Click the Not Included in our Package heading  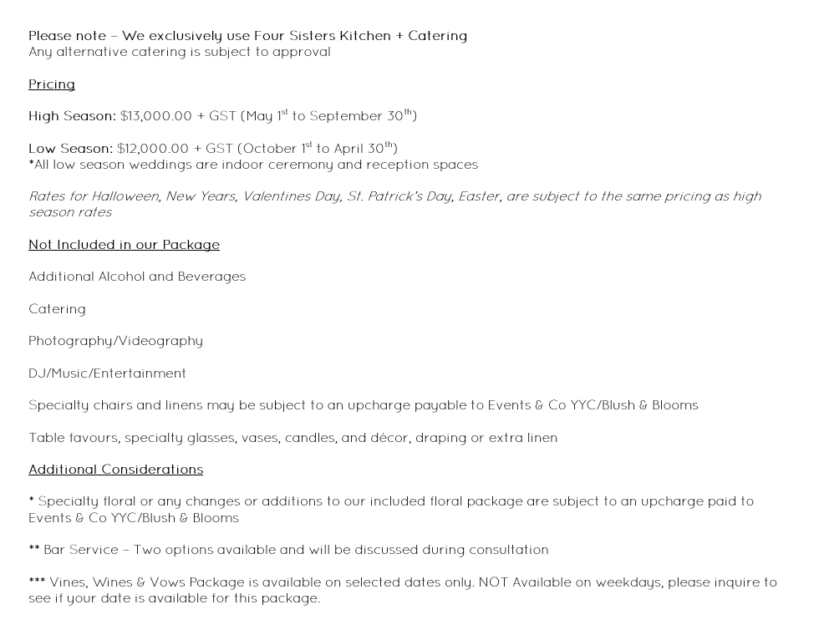pos(124,245)
